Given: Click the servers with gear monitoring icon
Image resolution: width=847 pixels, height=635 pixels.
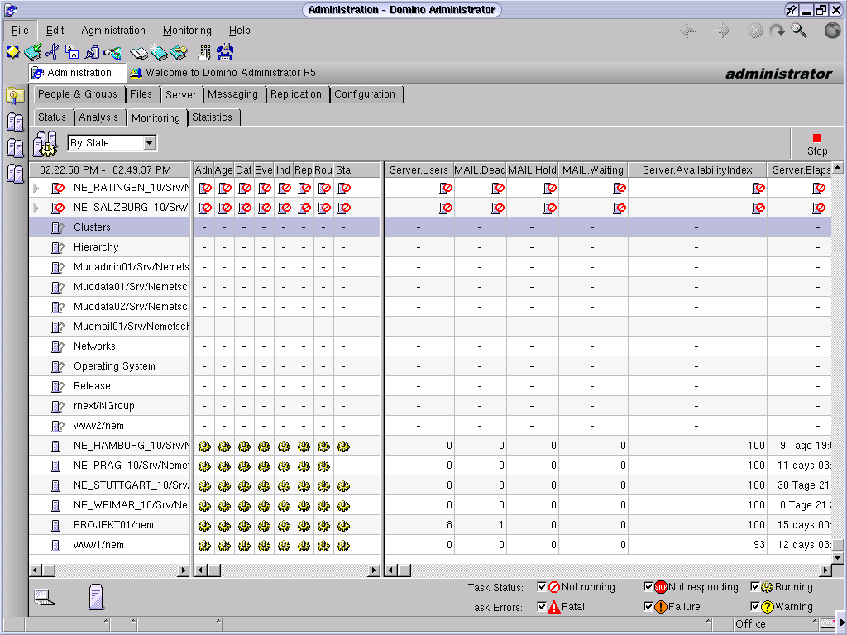Looking at the screenshot, I should click(45, 144).
